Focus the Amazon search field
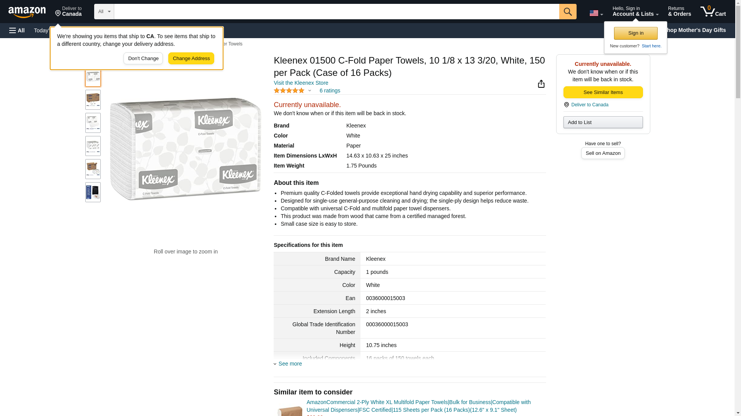 [x=337, y=12]
